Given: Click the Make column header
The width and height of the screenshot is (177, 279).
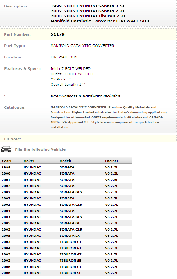Looking at the screenshot, I should pyautogui.click(x=29, y=161).
